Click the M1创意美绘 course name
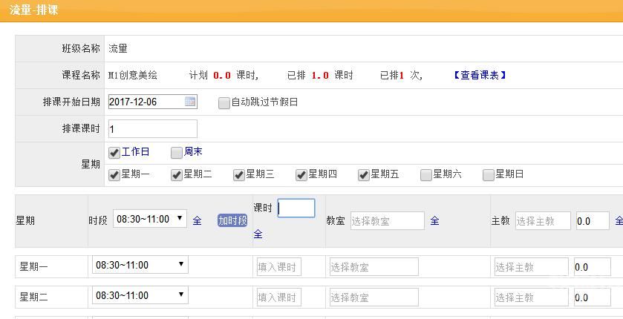This screenshot has width=623, height=319. [133, 76]
